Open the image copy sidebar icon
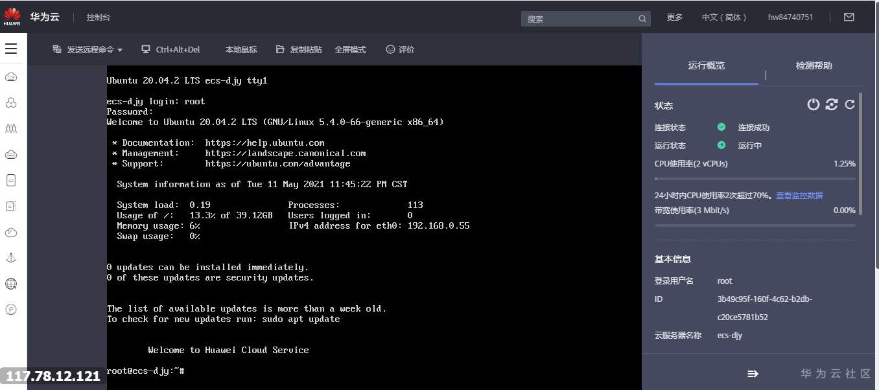This screenshot has width=879, height=390. (x=11, y=206)
